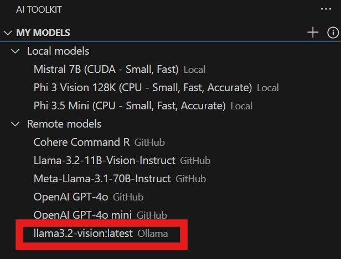Screen dimensions: 341x259
Task: Select Mistral 7B CUDA local model
Action: tap(106, 70)
